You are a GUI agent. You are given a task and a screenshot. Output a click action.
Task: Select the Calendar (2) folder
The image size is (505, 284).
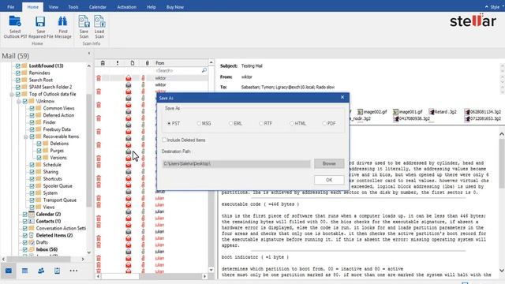(48, 214)
